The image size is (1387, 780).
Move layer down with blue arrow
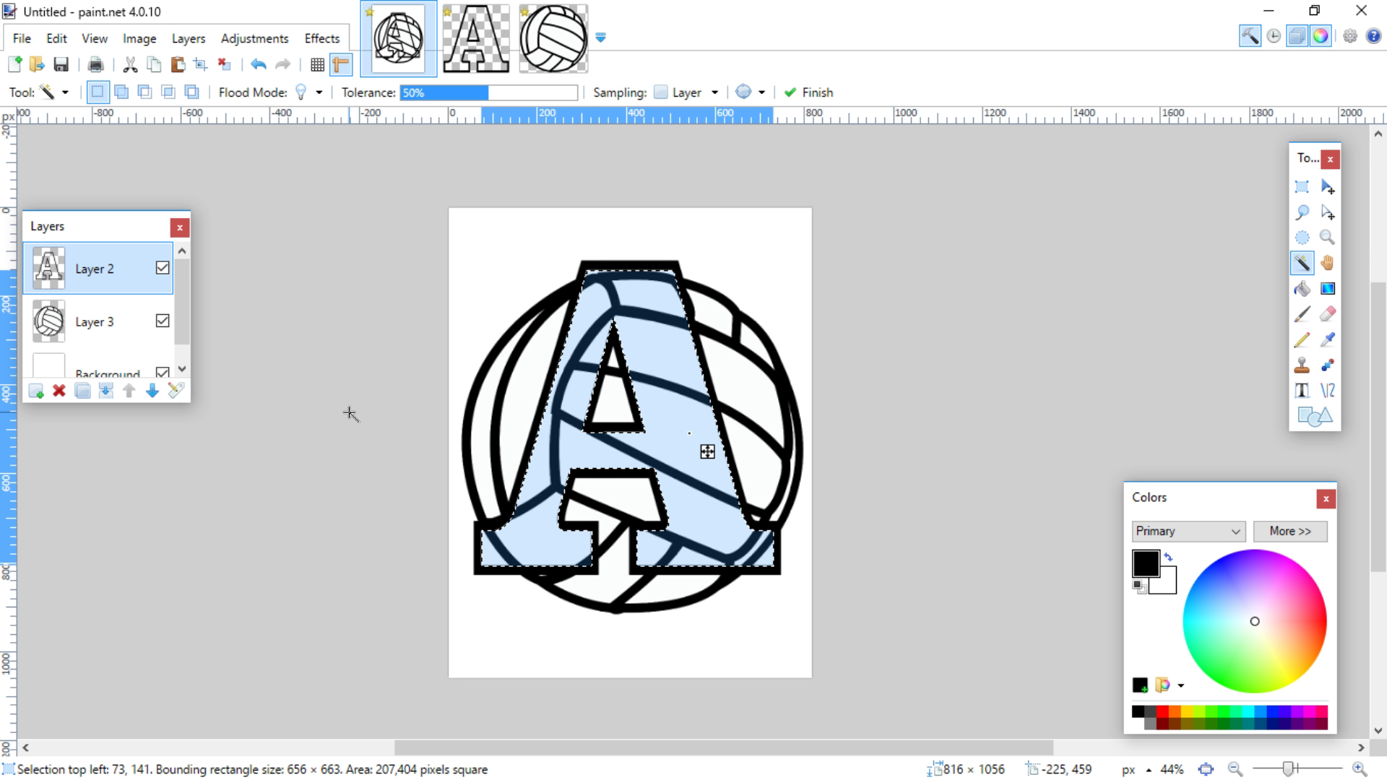click(152, 391)
